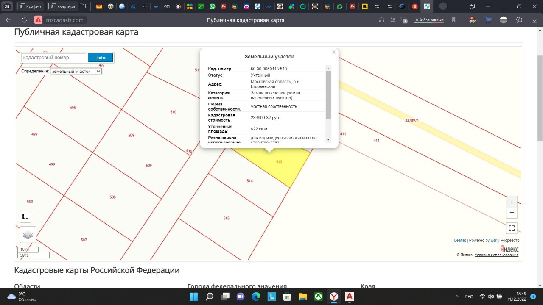The width and height of the screenshot is (543, 305).
Task: Open Windows Start menu
Action: [193, 297]
